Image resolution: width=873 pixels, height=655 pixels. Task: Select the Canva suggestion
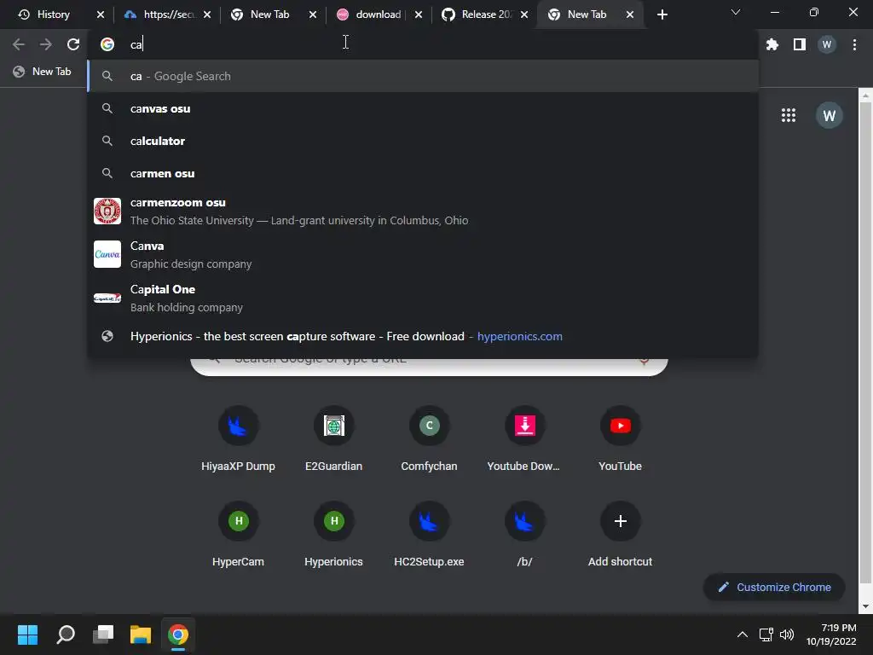(x=423, y=254)
